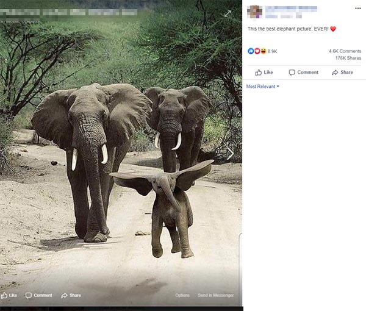The image size is (366, 311).
Task: View the 4.6K Comments link
Action: tap(345, 51)
